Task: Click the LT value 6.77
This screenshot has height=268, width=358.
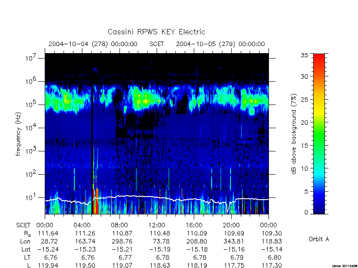Action: point(125,257)
